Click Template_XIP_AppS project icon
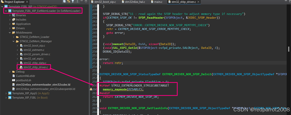This screenshot has width=291, height=115. [x=10, y=93]
